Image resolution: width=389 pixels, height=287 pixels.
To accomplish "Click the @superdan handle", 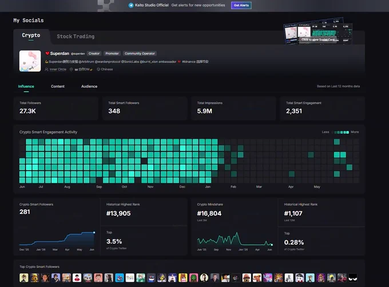I will [x=78, y=54].
